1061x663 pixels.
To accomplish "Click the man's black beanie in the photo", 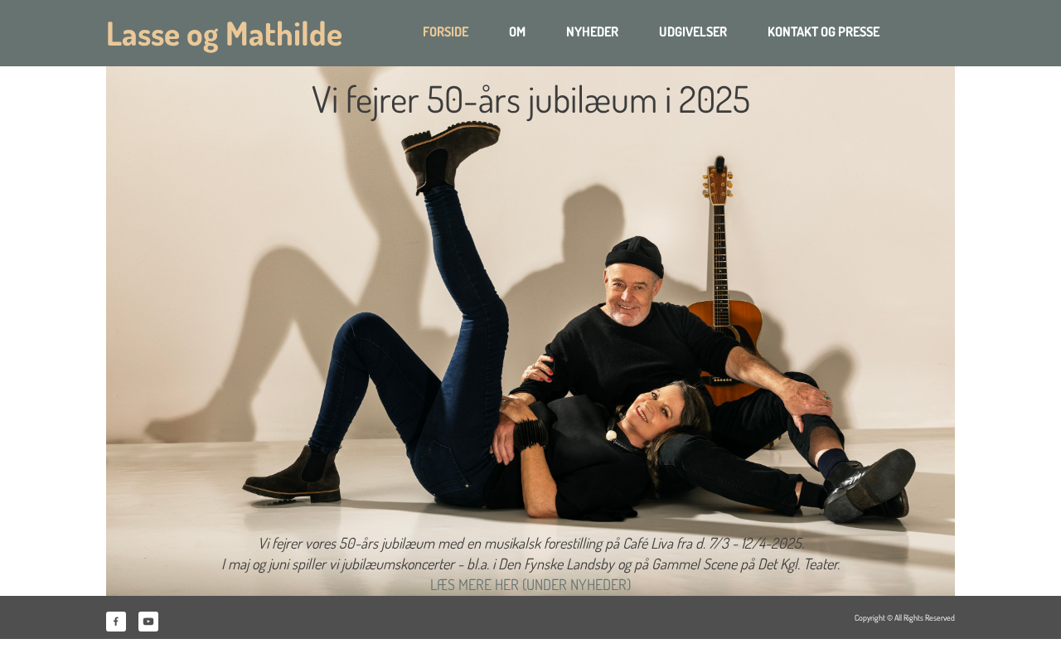I will coord(633,255).
